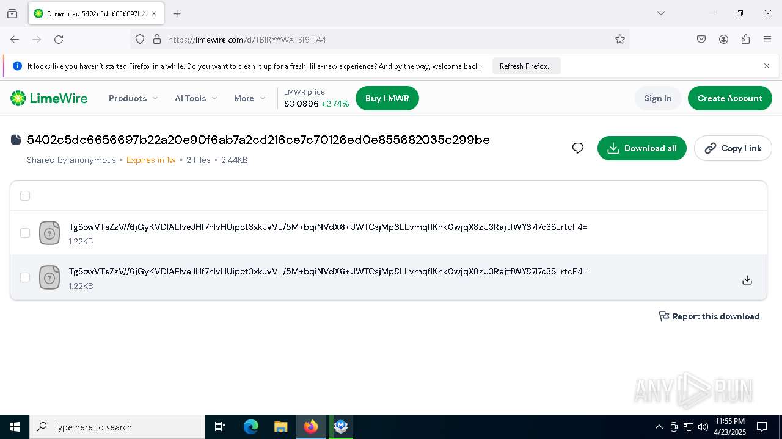Go back to the previous page
This screenshot has height=439, width=782.
click(15, 39)
